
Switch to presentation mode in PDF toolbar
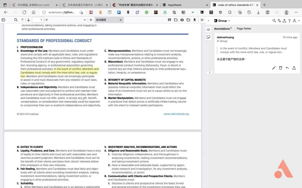(169, 20)
